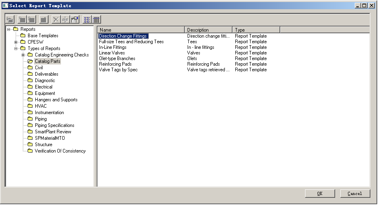Click 'Tees' description cell
This screenshot has height=205, width=378.
[x=192, y=42]
